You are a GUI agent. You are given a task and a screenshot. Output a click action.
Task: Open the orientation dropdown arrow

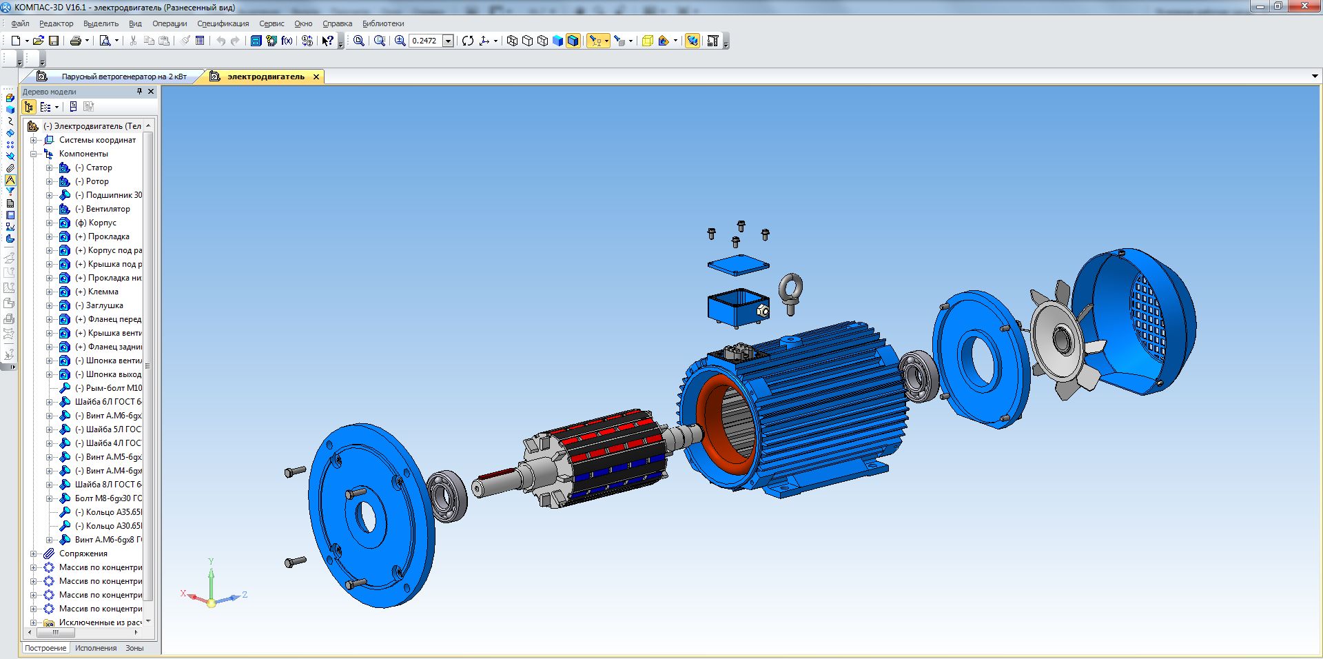[495, 41]
